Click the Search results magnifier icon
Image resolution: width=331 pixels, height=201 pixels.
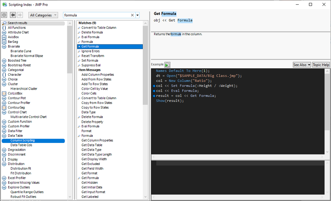tap(4, 23)
